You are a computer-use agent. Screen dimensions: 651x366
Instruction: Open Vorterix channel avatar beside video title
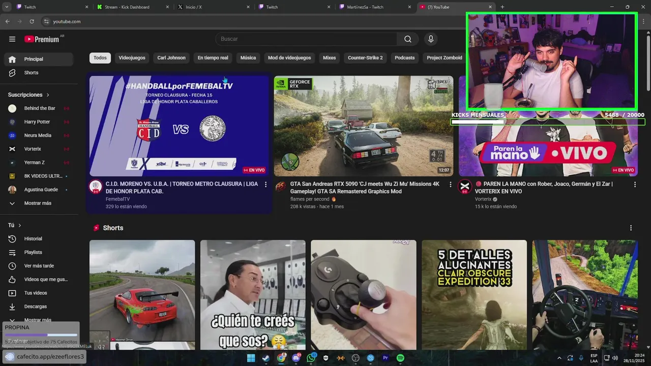(465, 187)
